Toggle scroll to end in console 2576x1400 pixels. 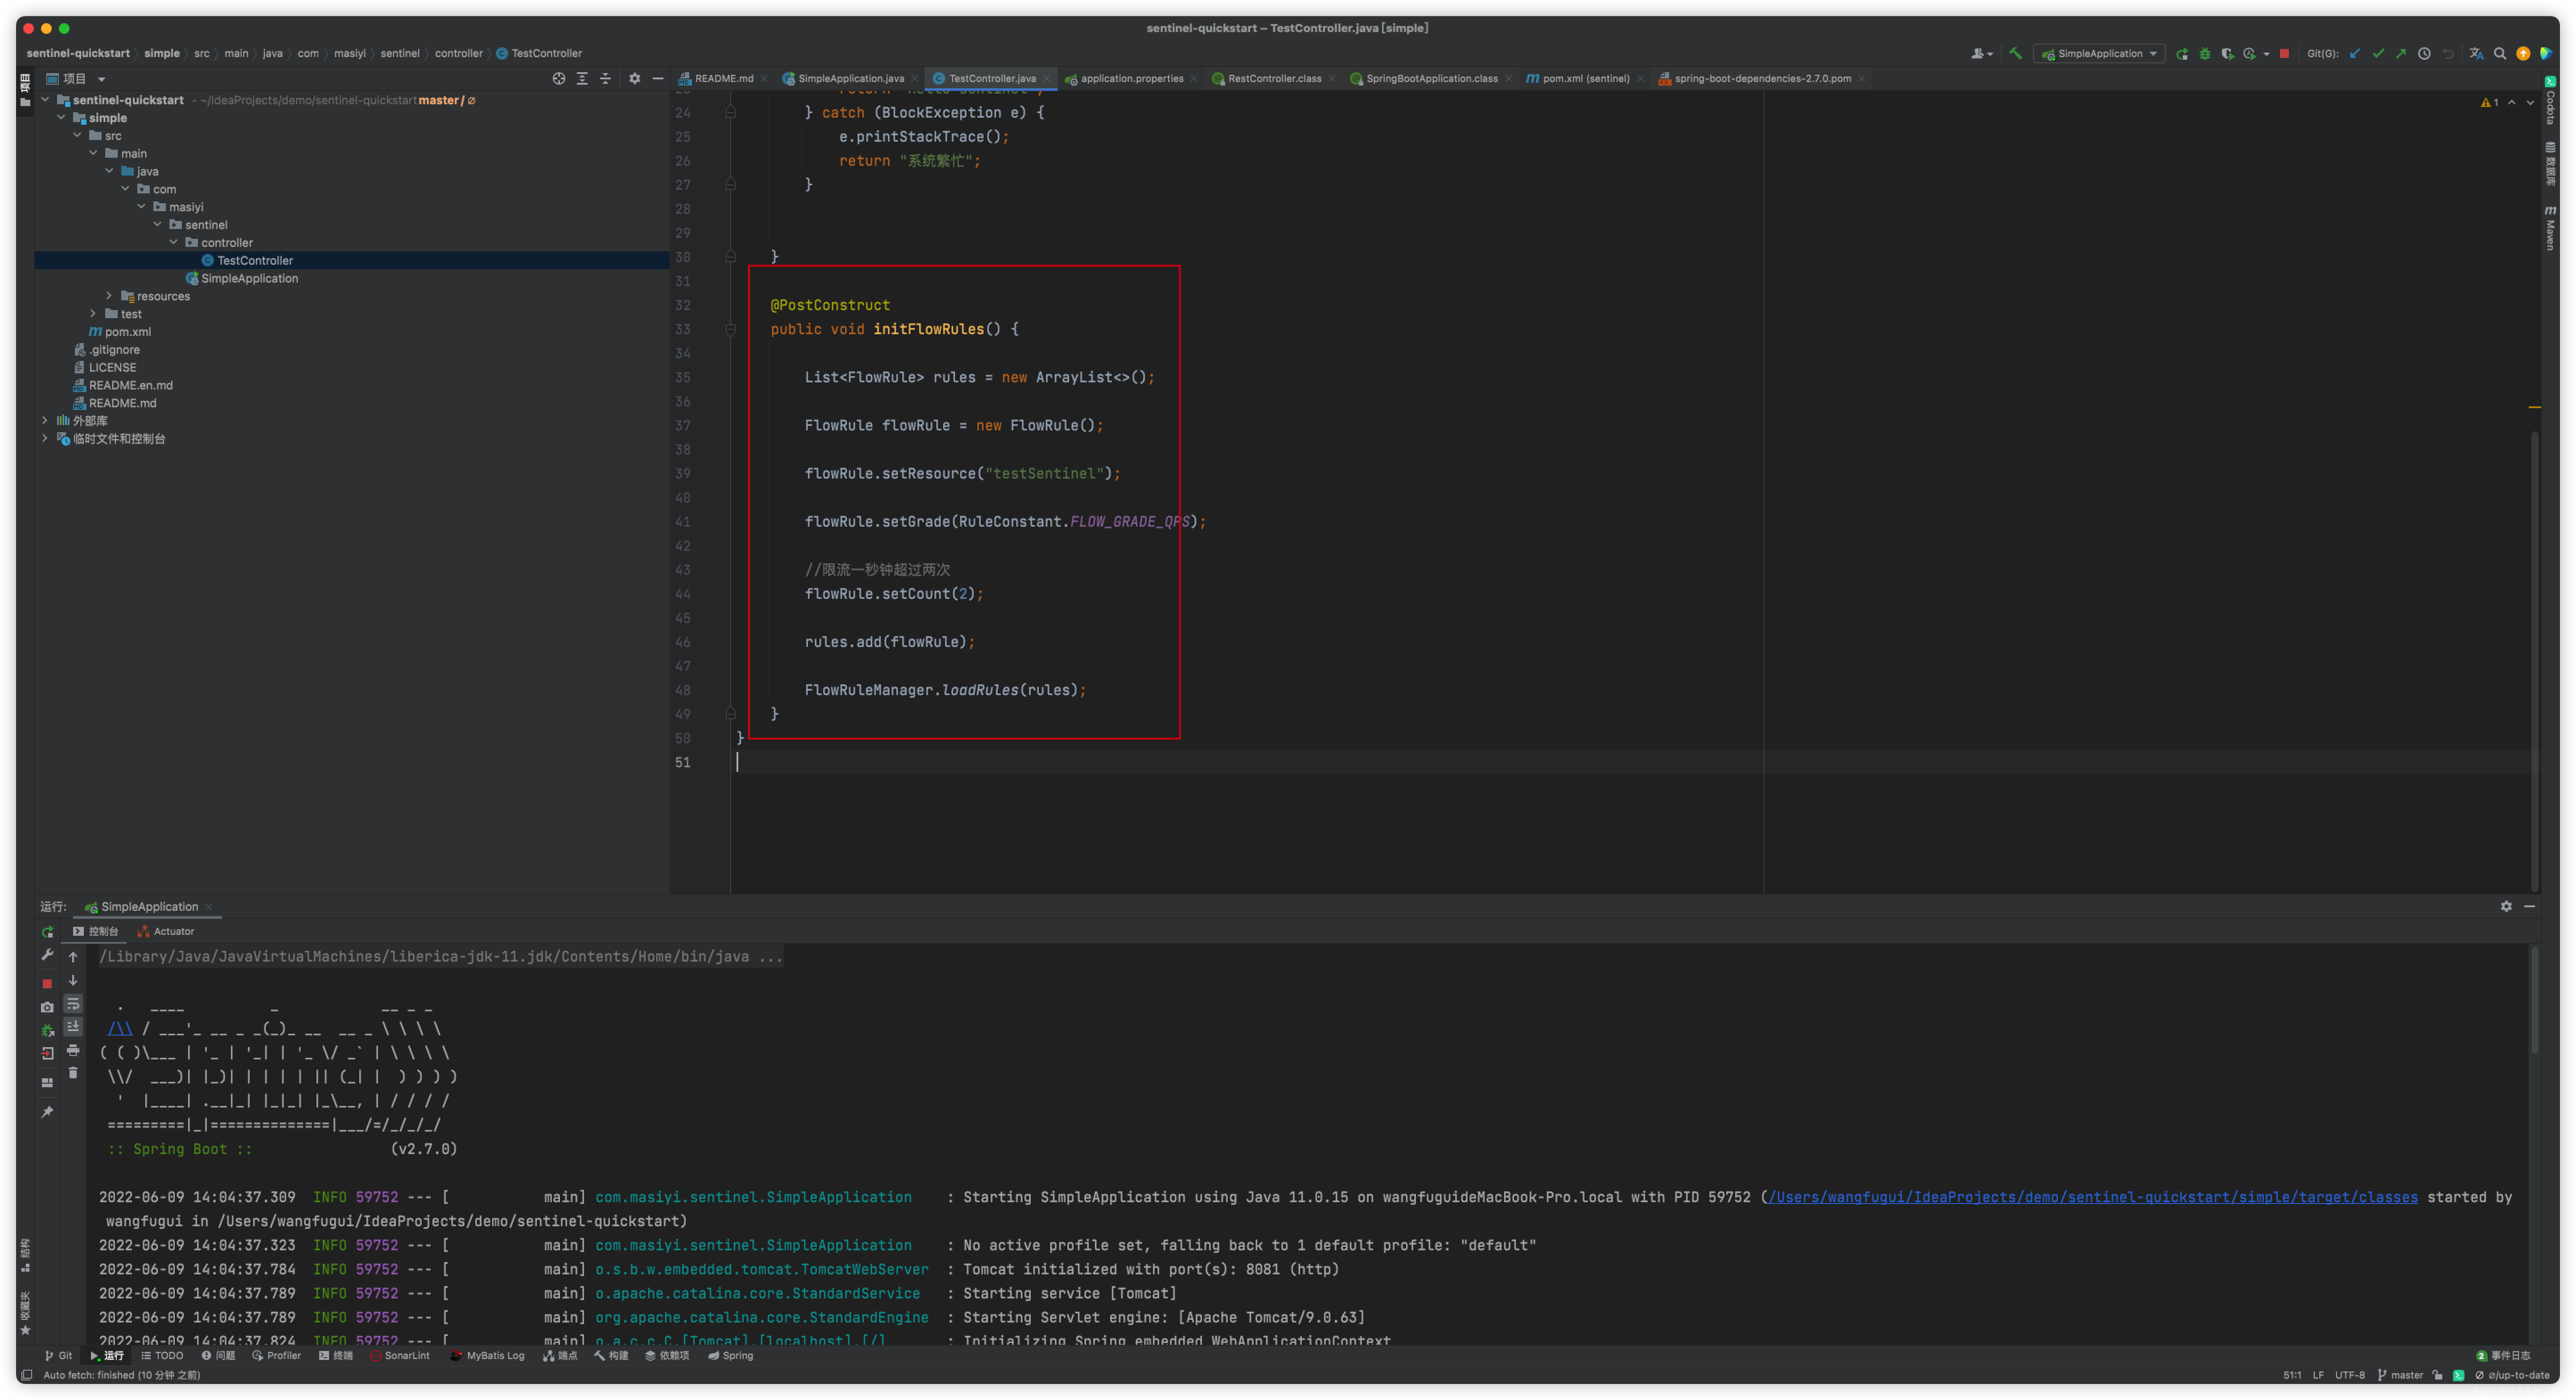[73, 1026]
